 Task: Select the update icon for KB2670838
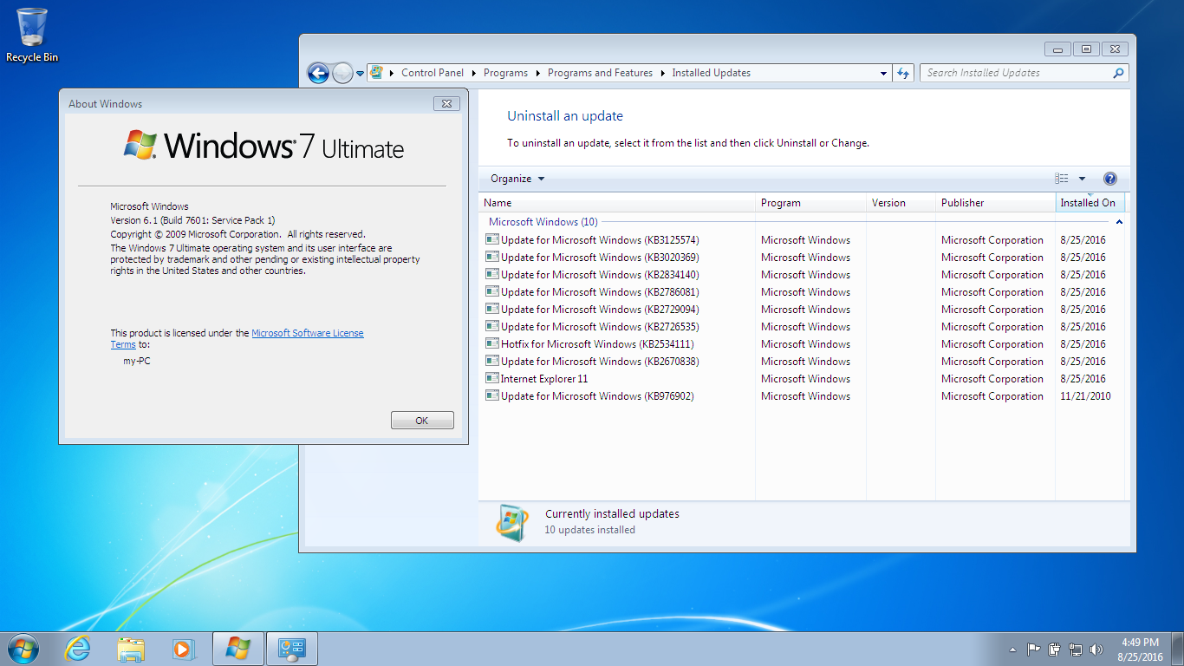491,361
